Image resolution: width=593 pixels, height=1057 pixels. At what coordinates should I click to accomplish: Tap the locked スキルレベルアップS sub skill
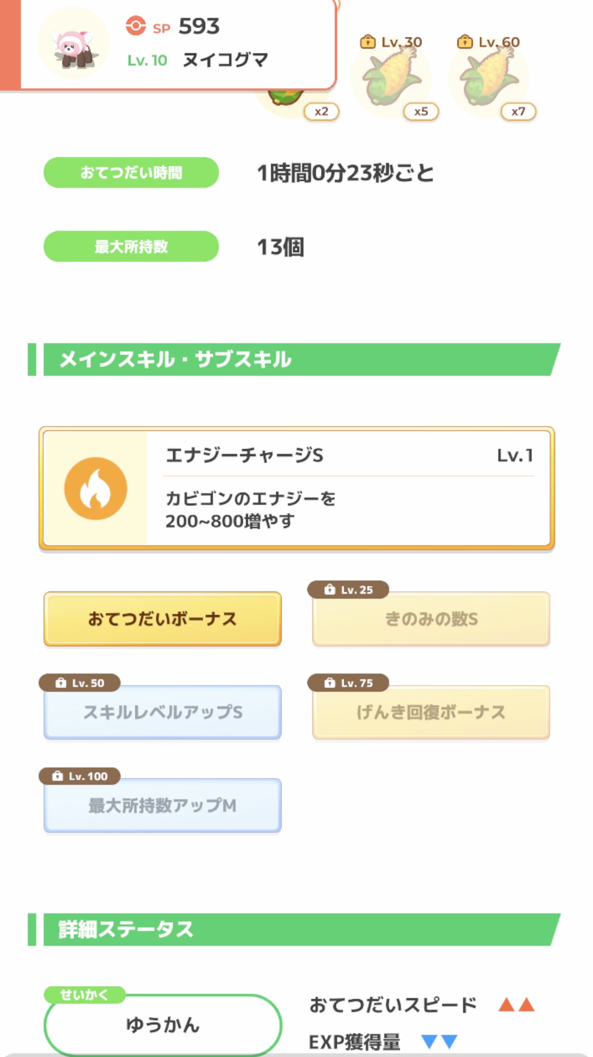(162, 712)
